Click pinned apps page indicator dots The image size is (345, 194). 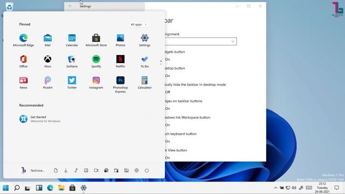tap(161, 63)
